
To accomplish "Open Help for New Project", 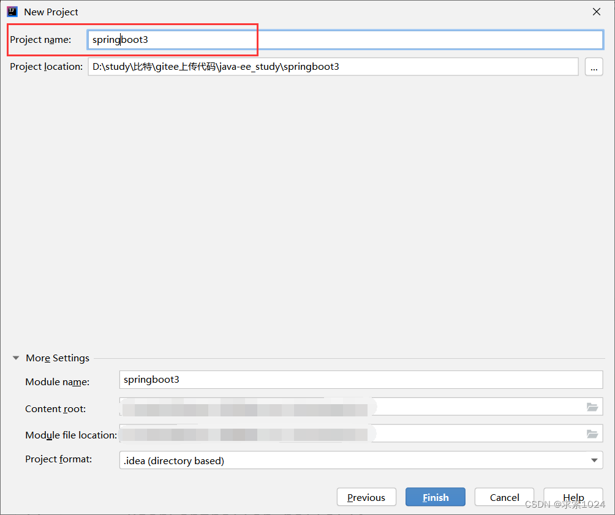I will pos(573,497).
